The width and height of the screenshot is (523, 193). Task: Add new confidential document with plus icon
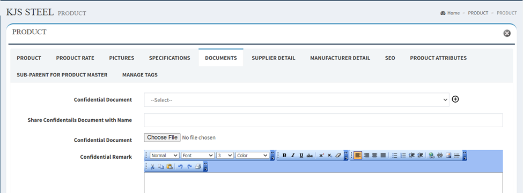point(455,99)
